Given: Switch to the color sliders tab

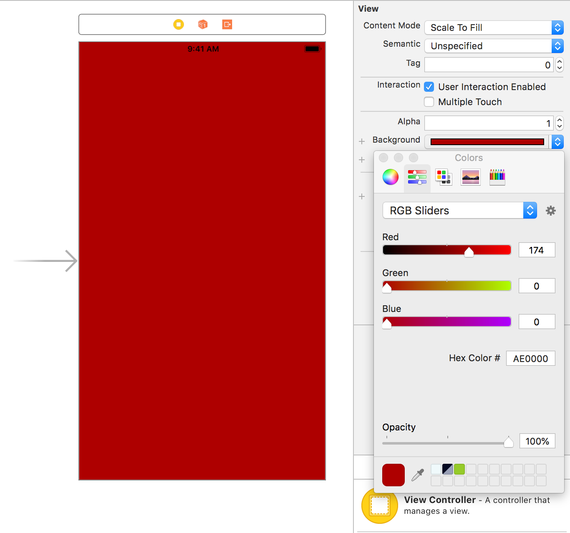Looking at the screenshot, I should pyautogui.click(x=417, y=177).
